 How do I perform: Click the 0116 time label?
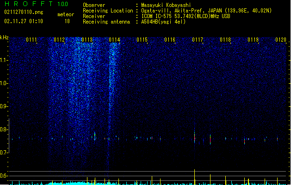(170, 40)
